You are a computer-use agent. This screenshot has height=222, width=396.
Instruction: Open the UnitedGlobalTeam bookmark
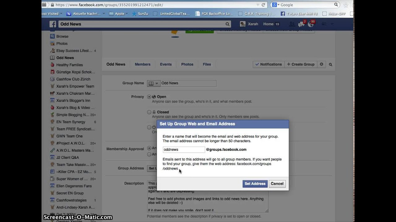point(171,14)
